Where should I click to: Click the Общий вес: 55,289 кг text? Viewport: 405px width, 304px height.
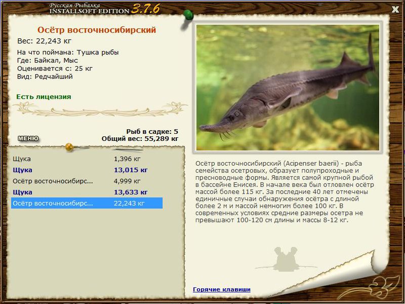(x=140, y=139)
